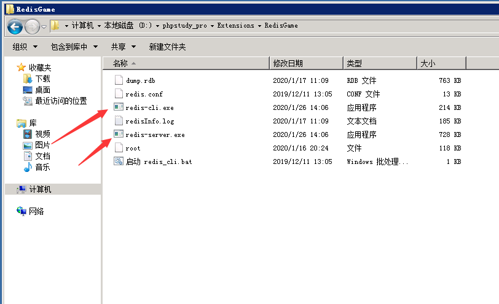This screenshot has height=304, width=499.
Task: Select the redisInfo.log file name
Action: click(149, 121)
